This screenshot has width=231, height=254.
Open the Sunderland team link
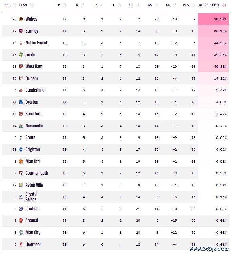35,90
